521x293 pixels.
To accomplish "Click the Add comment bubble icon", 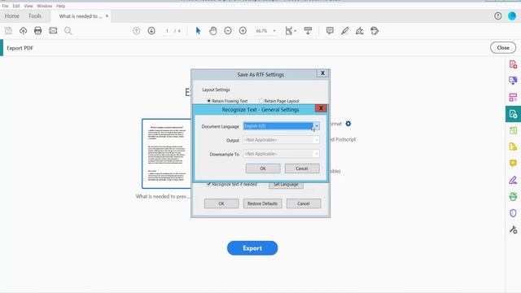I will [330, 31].
